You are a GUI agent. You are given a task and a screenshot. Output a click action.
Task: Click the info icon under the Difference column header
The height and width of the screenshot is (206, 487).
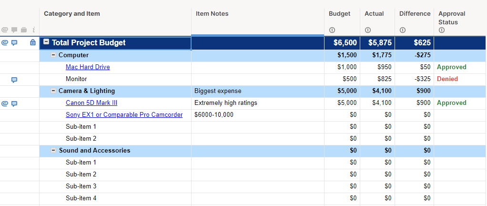[x=403, y=31]
